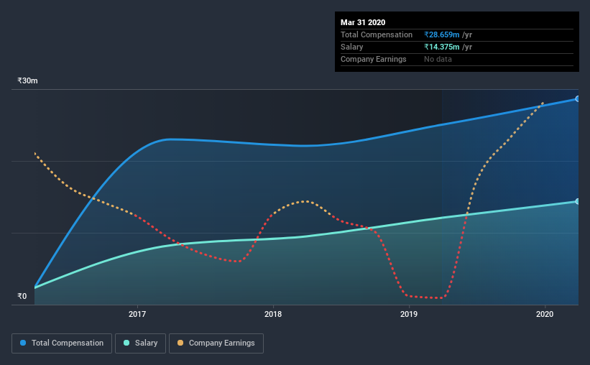
Task: Click the 2019 x-axis label
Action: click(409, 314)
